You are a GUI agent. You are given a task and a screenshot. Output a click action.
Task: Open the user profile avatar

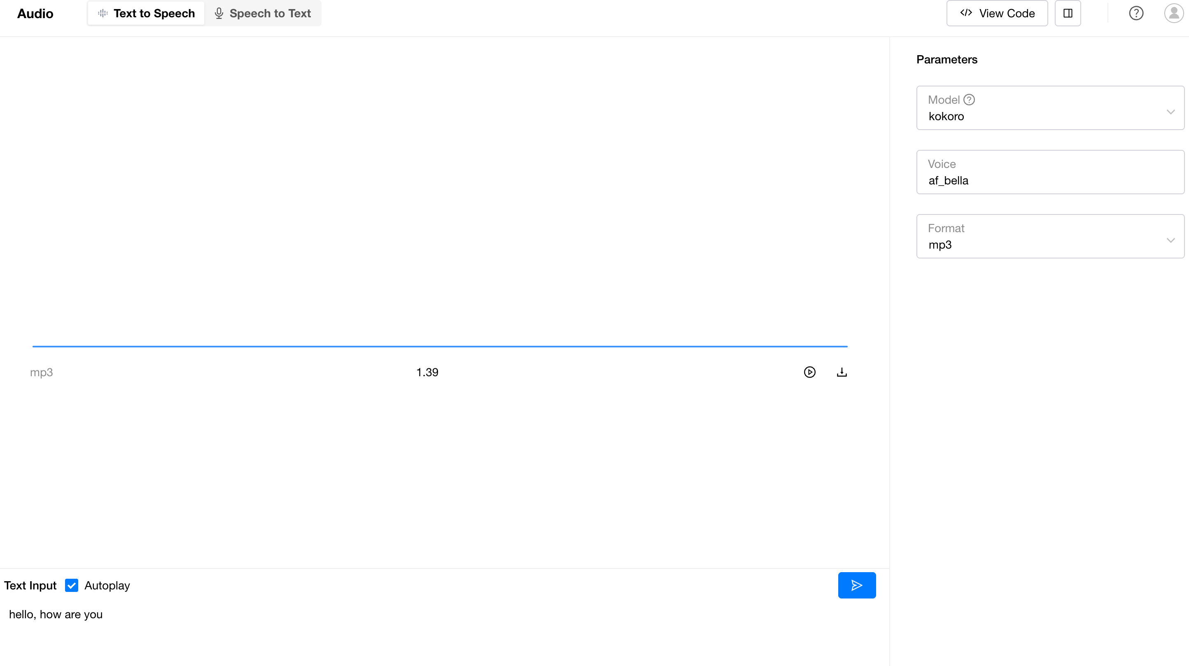(x=1173, y=14)
